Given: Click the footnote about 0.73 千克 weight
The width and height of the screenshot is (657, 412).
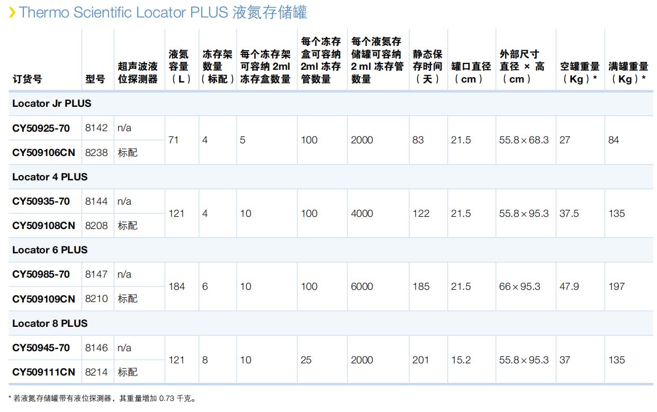Looking at the screenshot, I should 102,398.
